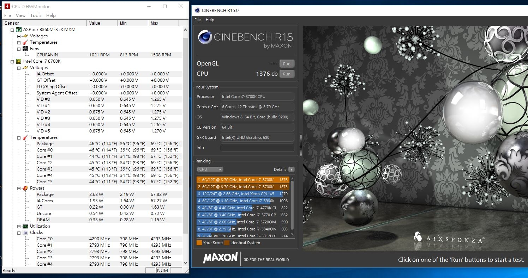Select the Intel Xeon ranking entry 1279
Viewport: 528px width, 278px height.
coord(243,194)
